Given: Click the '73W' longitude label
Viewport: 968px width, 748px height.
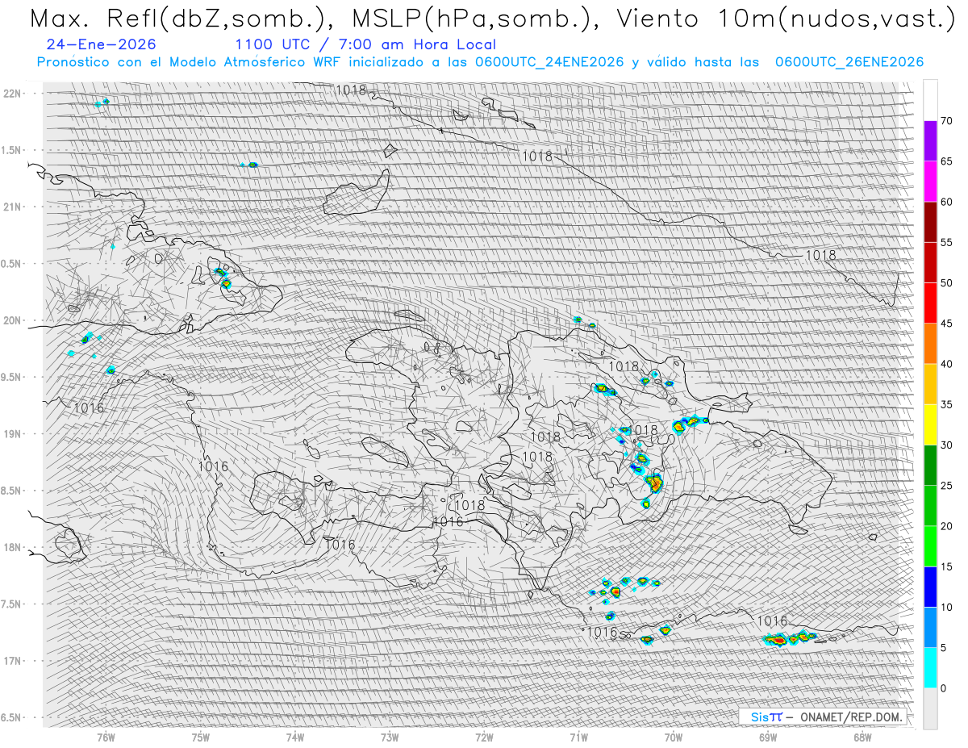Looking at the screenshot, I should pyautogui.click(x=390, y=737).
